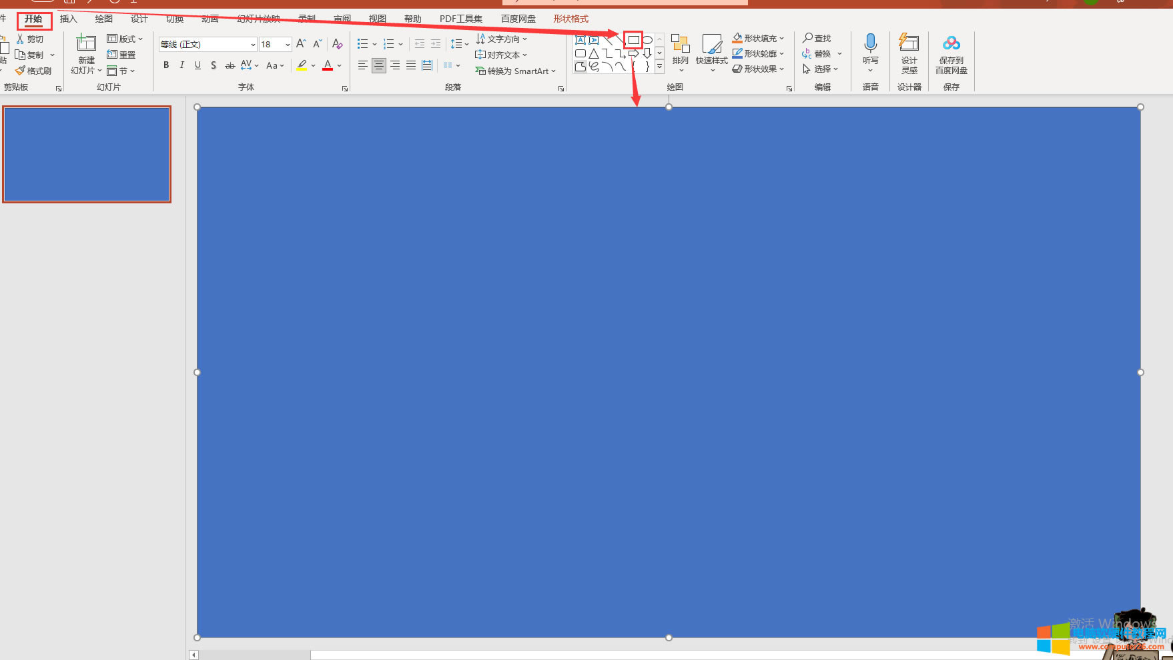This screenshot has height=660, width=1173.
Task: Reset the slide with 重置
Action: (x=121, y=55)
